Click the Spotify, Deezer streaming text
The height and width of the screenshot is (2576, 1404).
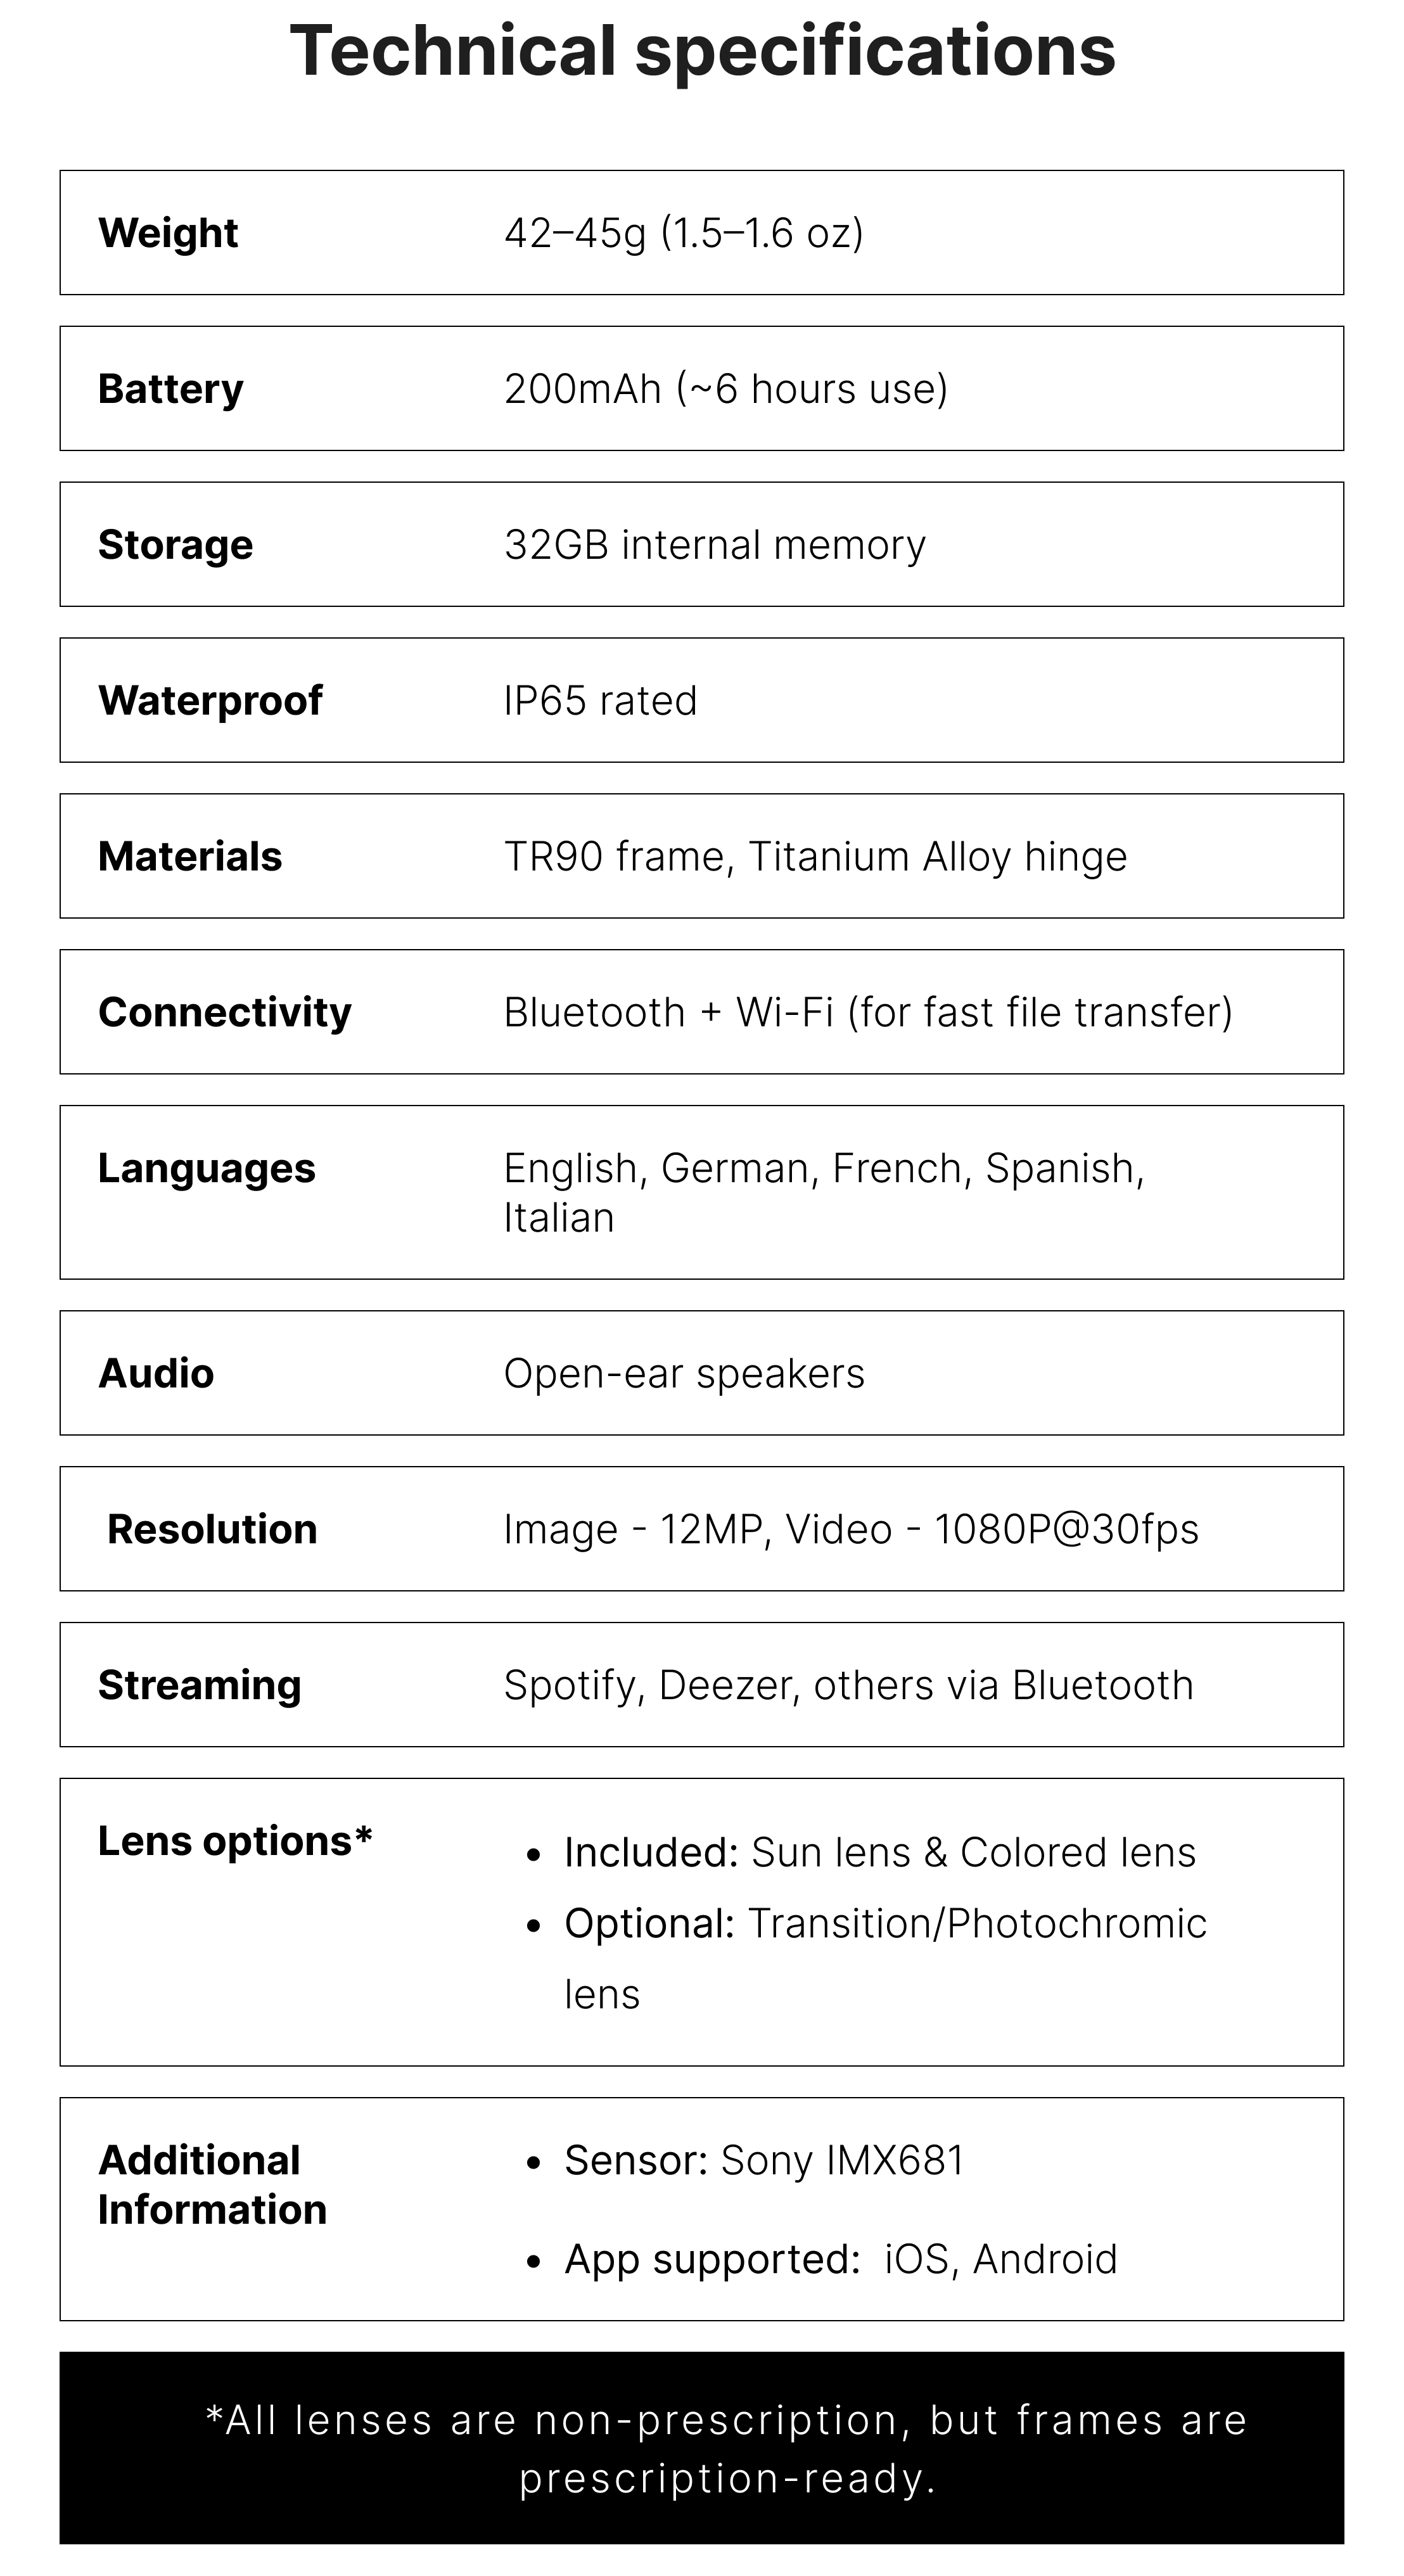click(849, 1686)
